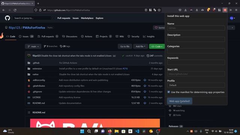
Task: Reload the page with the refresh icon
Action: 15,10
